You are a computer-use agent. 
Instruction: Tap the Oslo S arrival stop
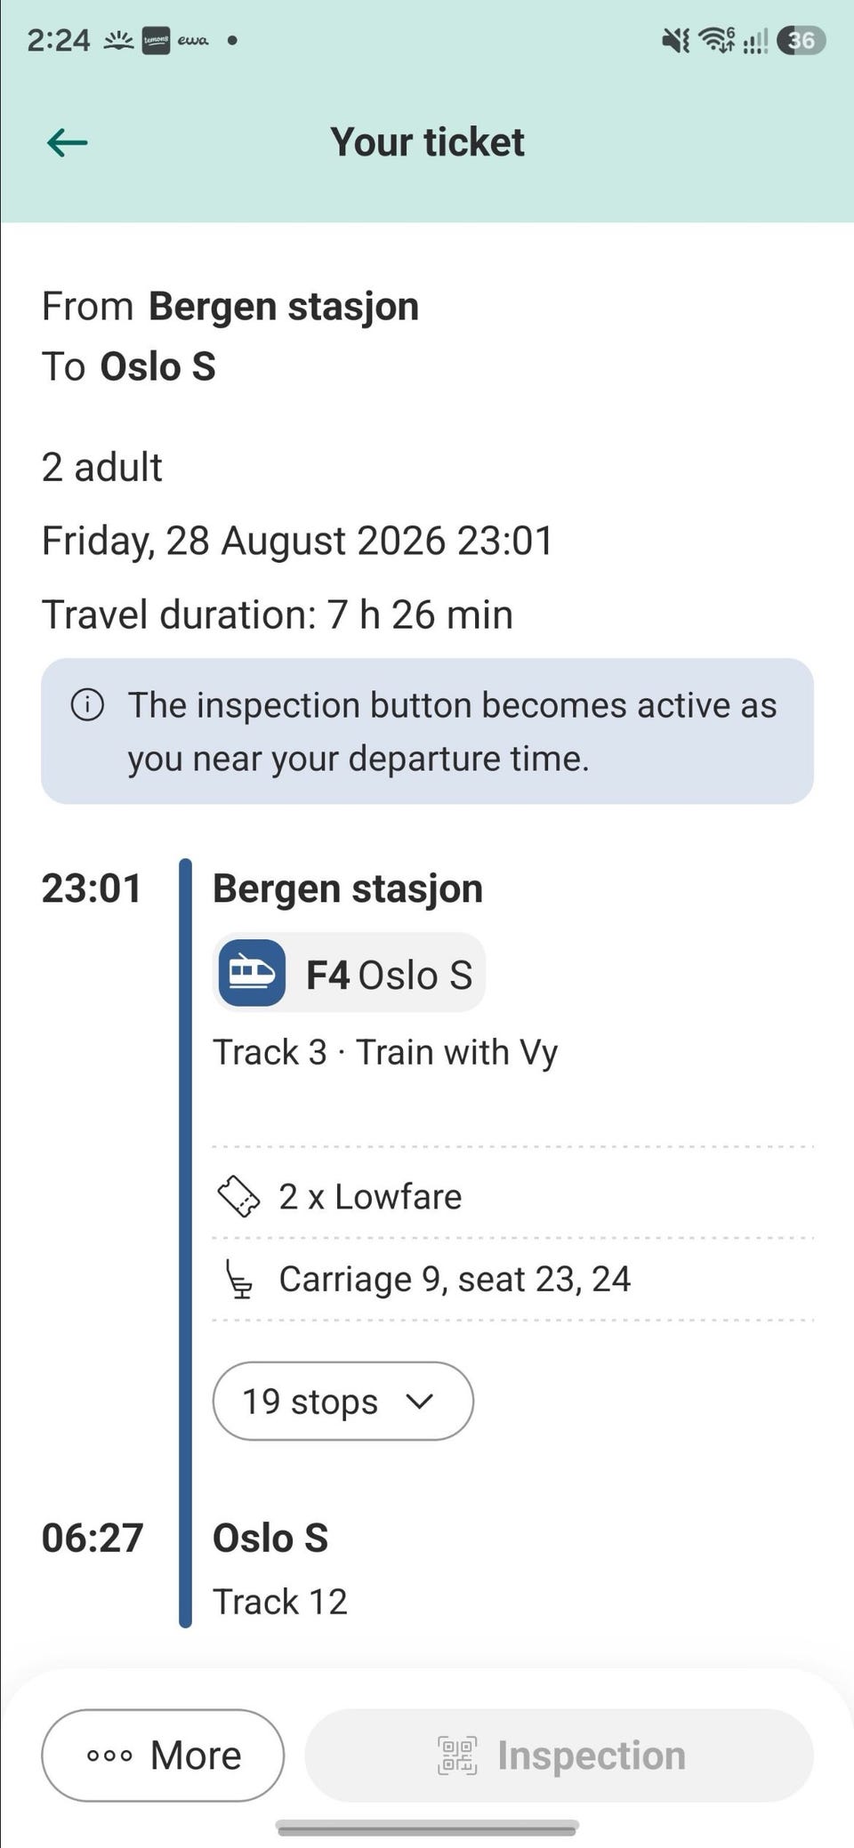click(270, 1538)
